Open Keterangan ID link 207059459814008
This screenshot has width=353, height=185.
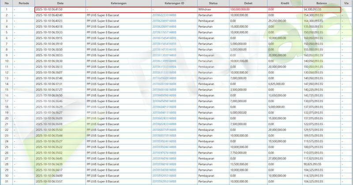tap(164, 170)
